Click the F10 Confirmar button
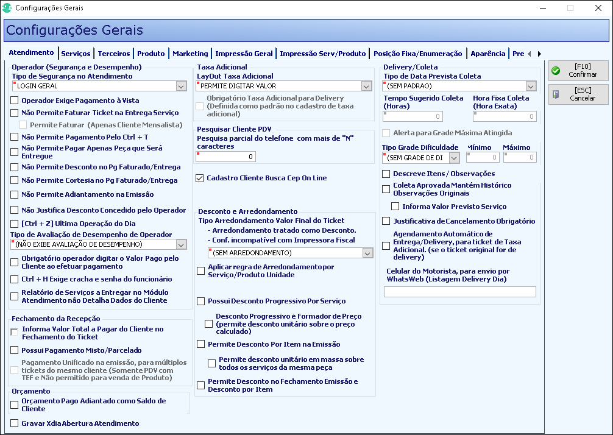613x435 pixels. [x=578, y=71]
